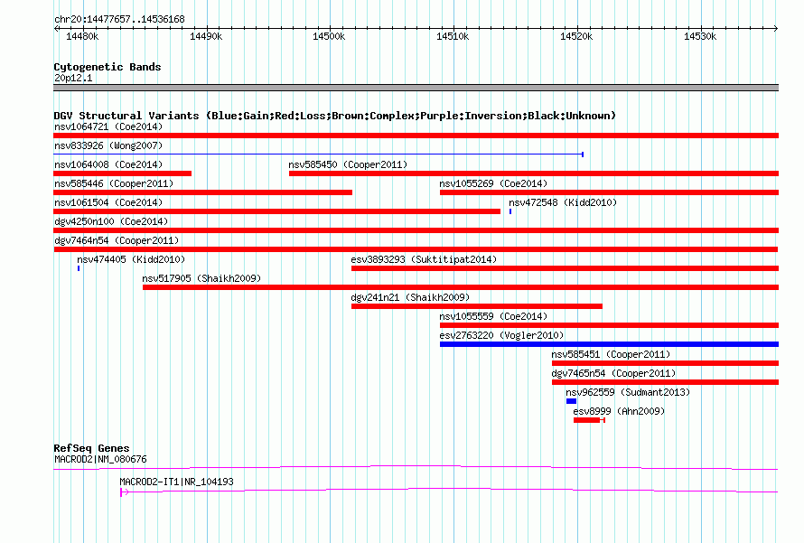
Task: Click the nsv517905 (Shaikh2009) red bar
Action: (x=461, y=287)
